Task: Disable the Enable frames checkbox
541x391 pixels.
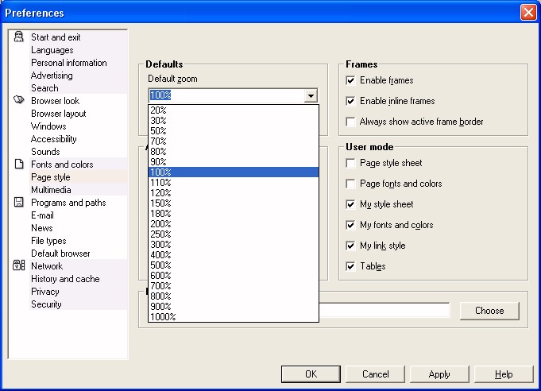Action: [351, 80]
